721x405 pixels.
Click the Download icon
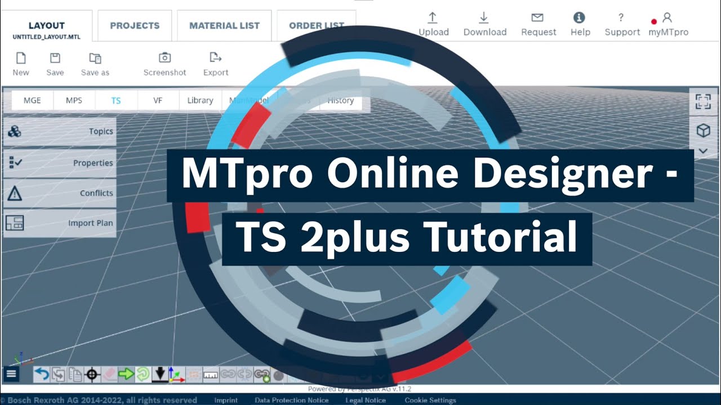[484, 17]
